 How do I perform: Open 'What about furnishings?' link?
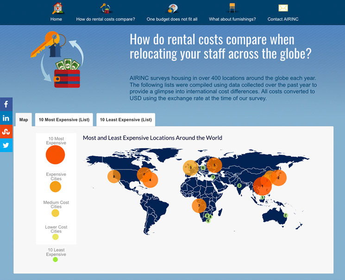232,19
